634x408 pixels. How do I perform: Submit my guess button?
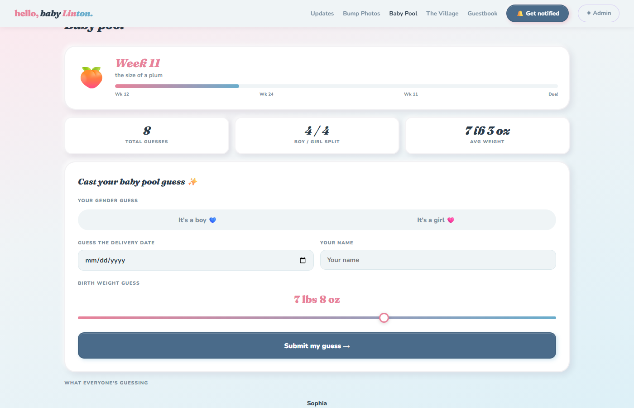click(317, 345)
